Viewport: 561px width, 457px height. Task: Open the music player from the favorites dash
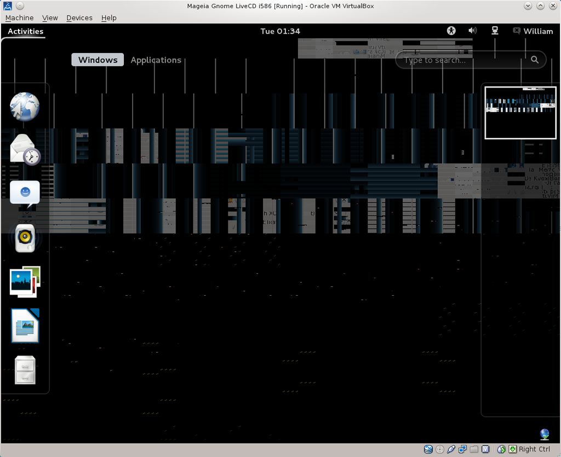click(x=25, y=238)
